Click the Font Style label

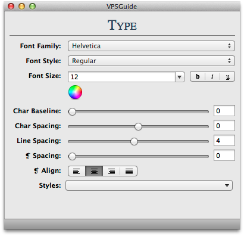click(43, 61)
